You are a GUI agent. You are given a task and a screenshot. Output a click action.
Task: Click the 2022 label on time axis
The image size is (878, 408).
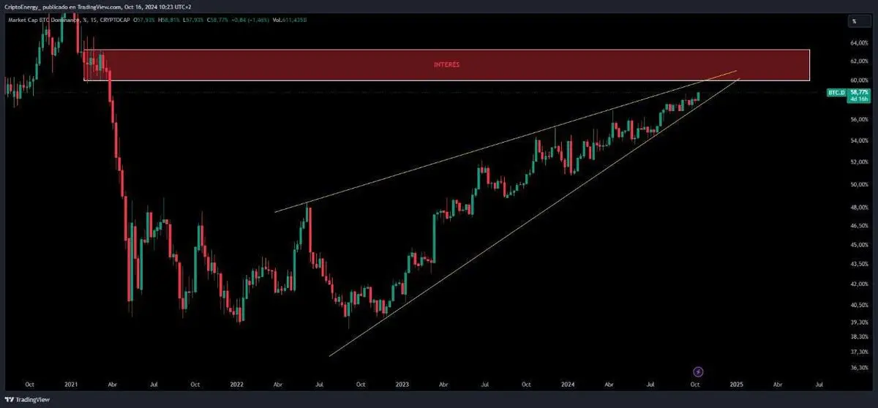tap(236, 383)
